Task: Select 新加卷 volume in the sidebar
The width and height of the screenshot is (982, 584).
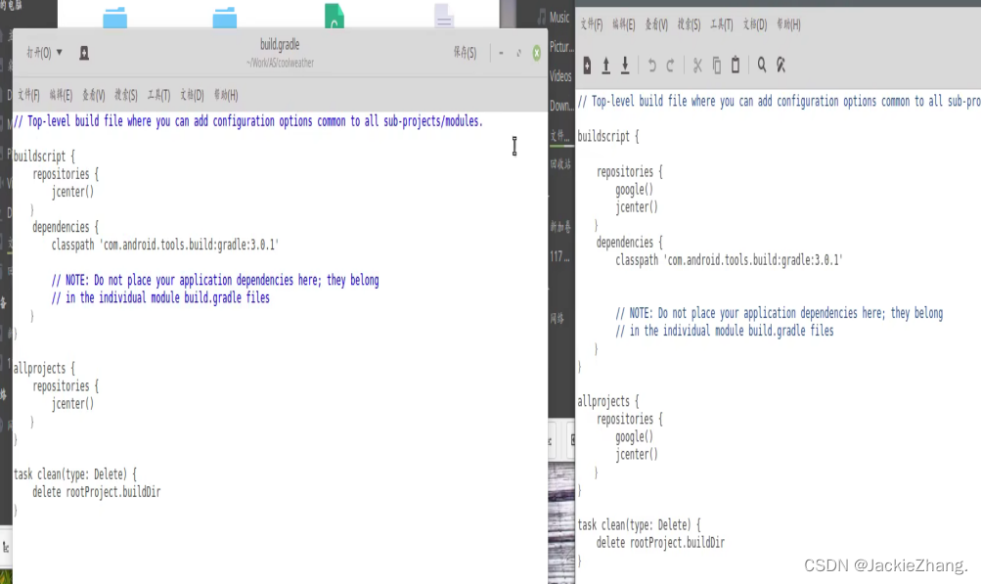Action: (560, 227)
